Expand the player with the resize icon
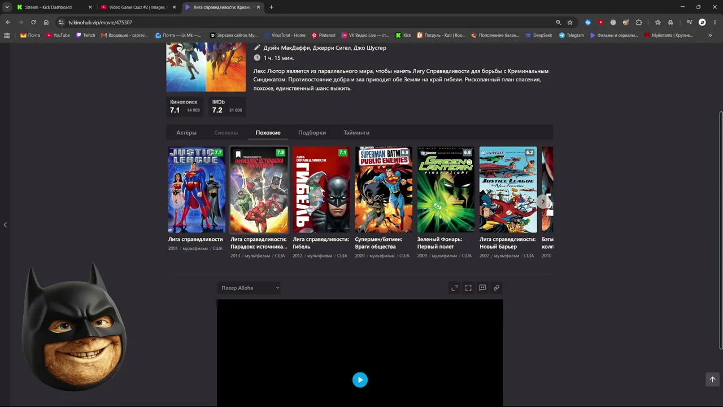 (x=454, y=288)
